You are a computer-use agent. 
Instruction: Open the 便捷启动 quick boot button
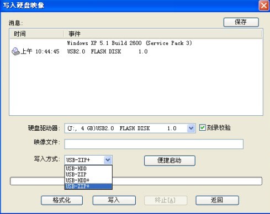click(170, 160)
